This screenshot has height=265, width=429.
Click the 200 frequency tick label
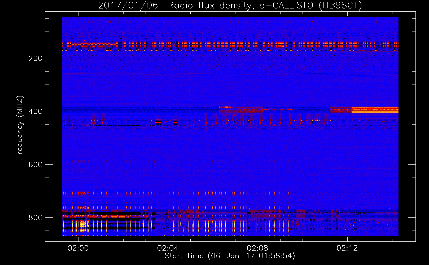tap(36, 58)
